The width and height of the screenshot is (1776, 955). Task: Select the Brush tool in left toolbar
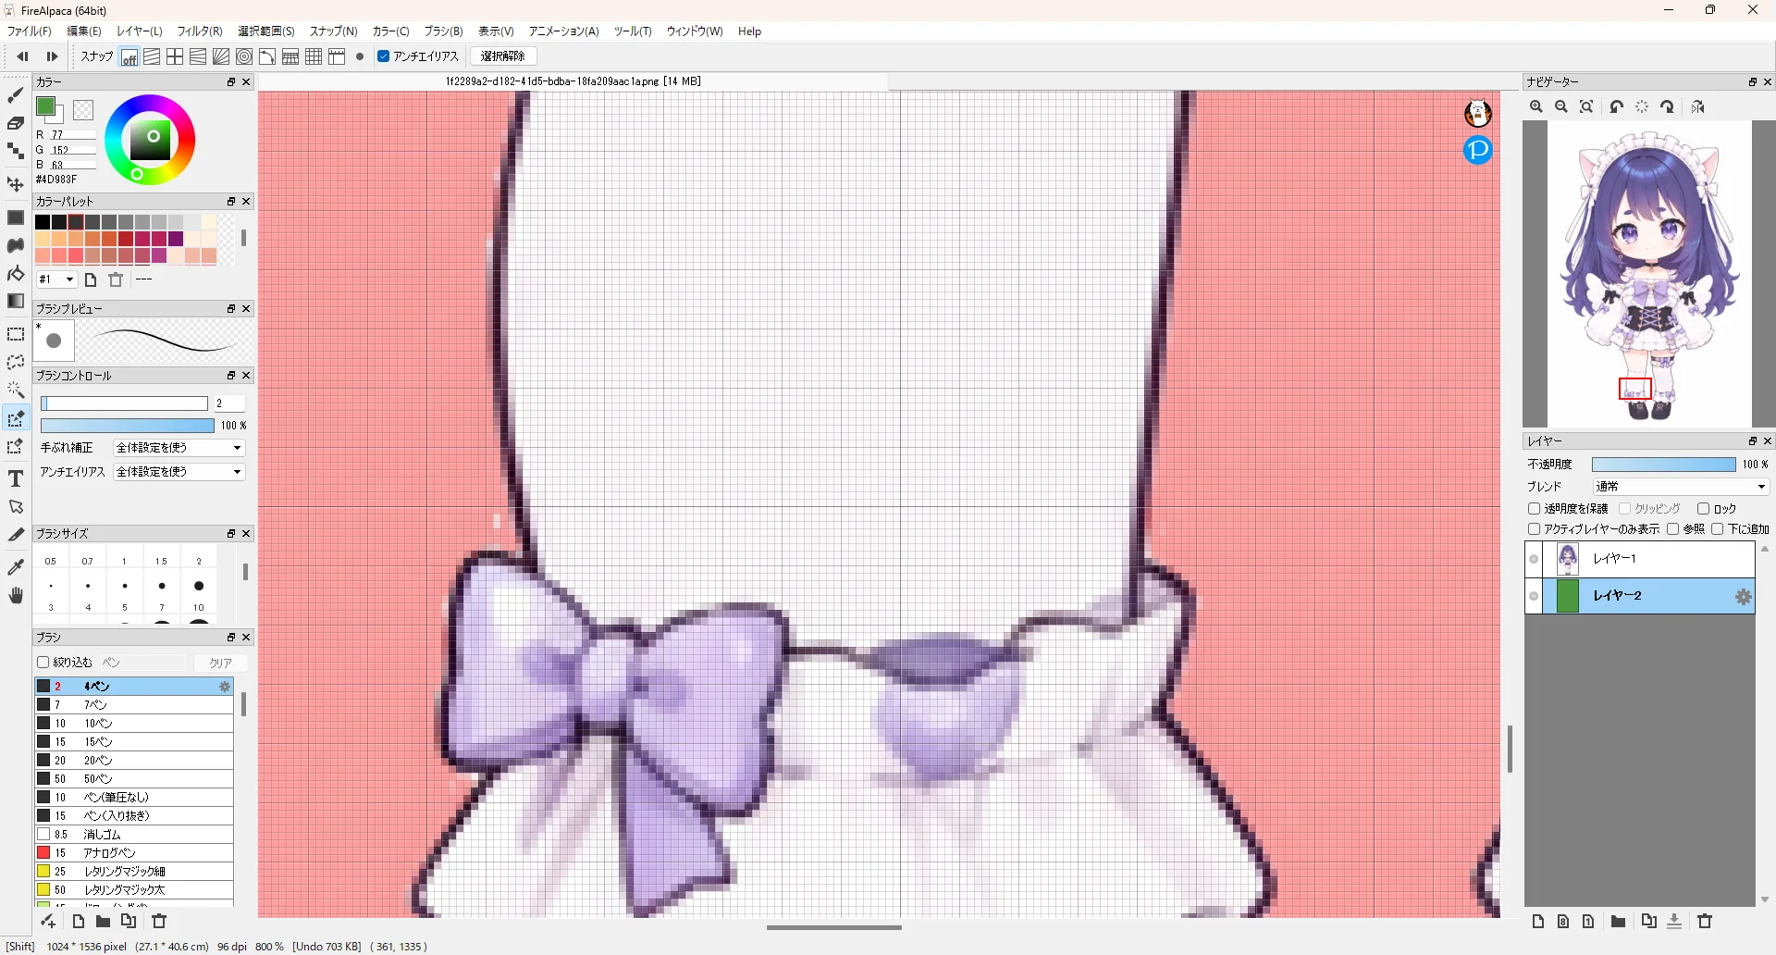(x=16, y=95)
